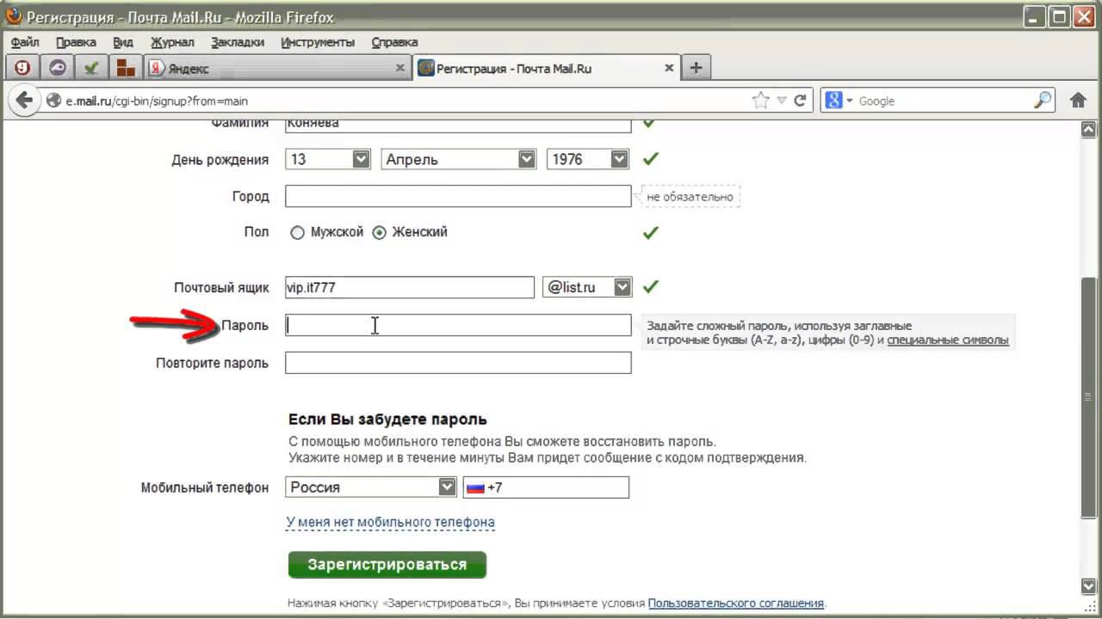Open the URL history dropdown arrow
This screenshot has height=619, width=1102.
[x=782, y=101]
